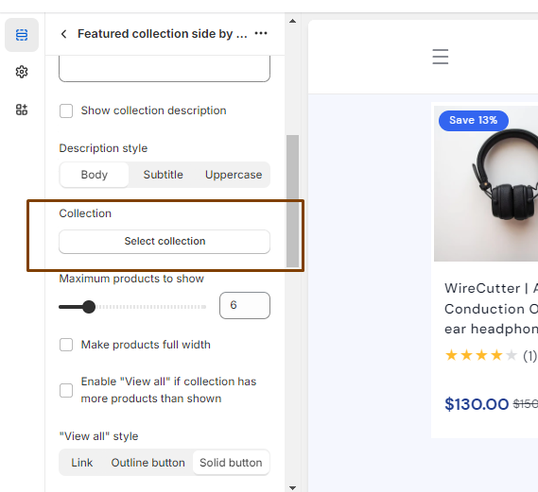
Task: Click the scrollbar down arrow
Action: coord(293,488)
